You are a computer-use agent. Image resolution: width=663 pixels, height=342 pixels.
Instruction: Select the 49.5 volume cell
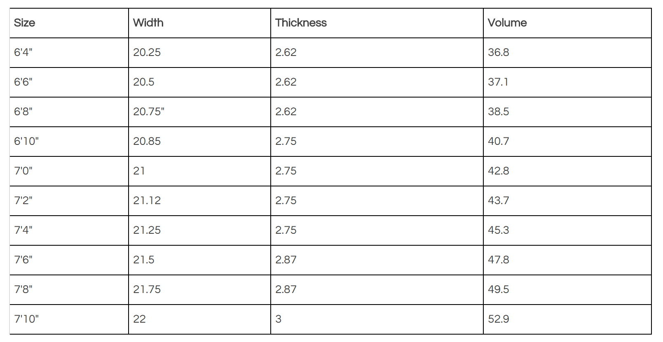click(x=567, y=290)
